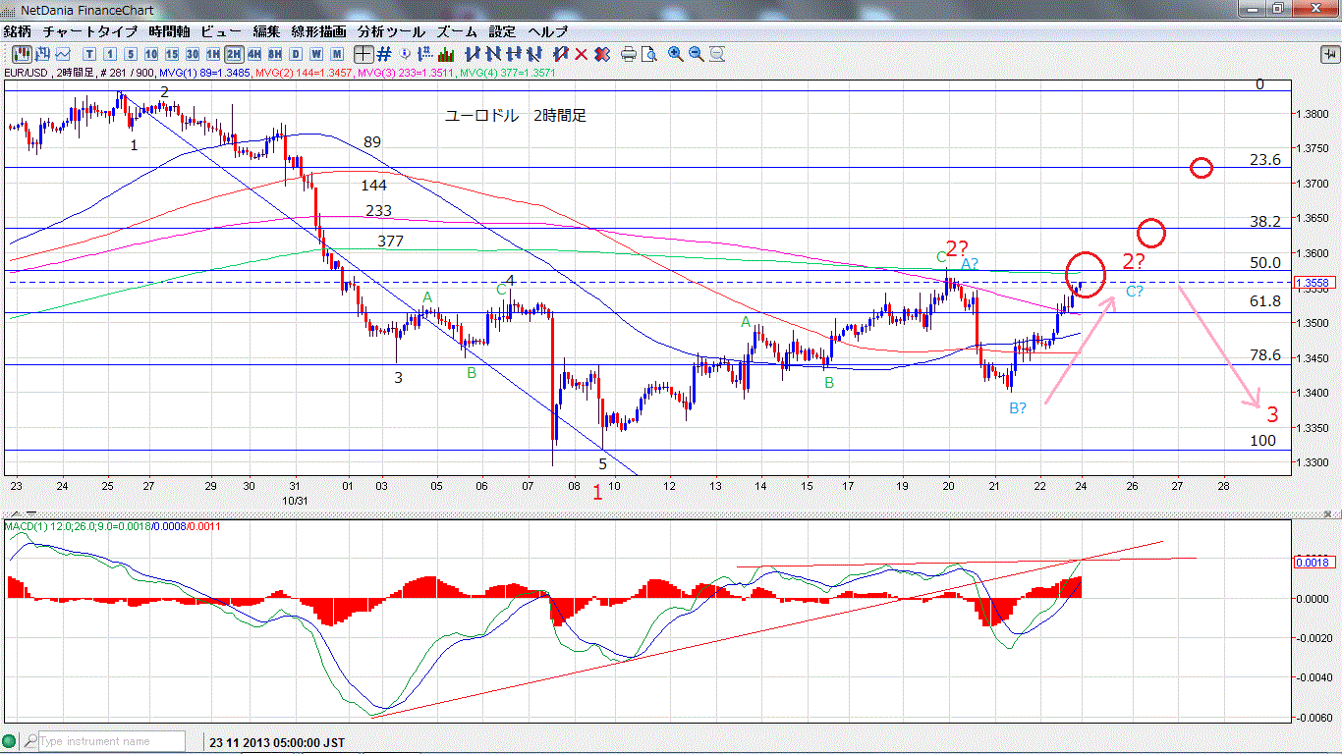
Task: Select the line chart type icon
Action: coord(63,54)
